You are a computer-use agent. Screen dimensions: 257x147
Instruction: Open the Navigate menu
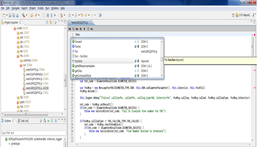coord(15,8)
